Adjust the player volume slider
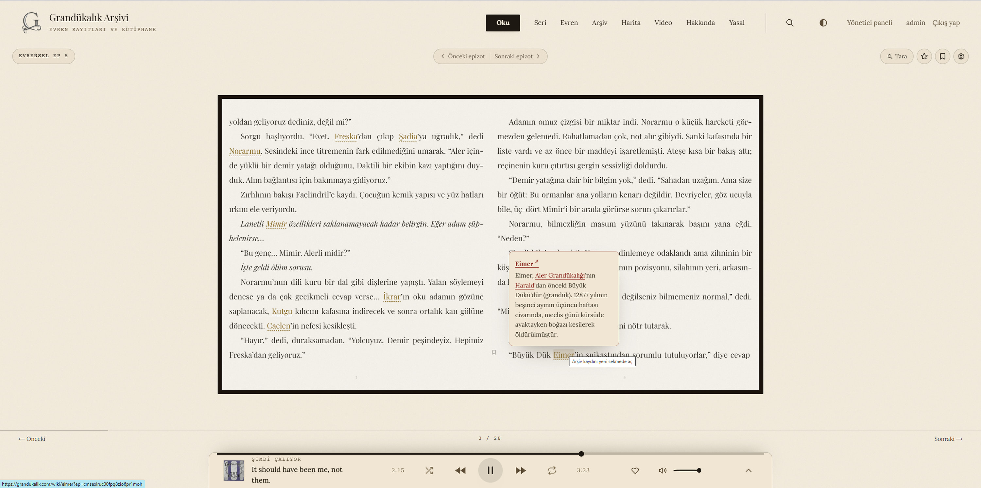The image size is (981, 488). [x=687, y=470]
